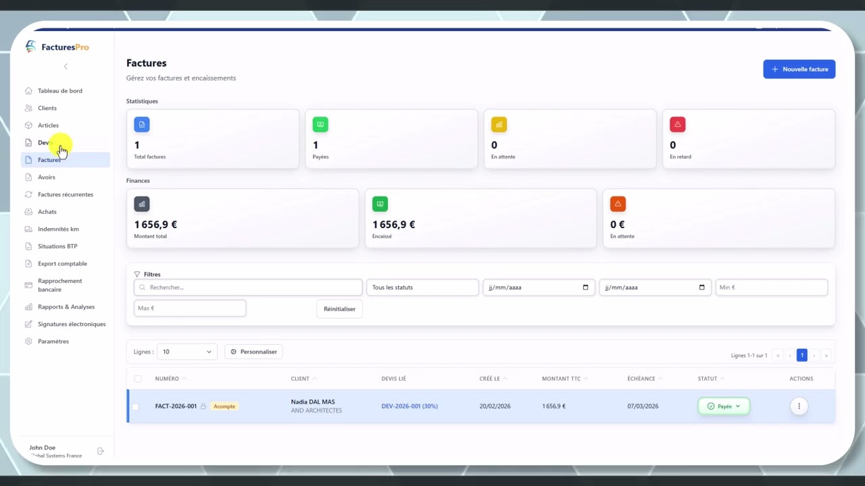Tick the checkbox for row FACT-2026-001
The image size is (865, 486).
135,406
